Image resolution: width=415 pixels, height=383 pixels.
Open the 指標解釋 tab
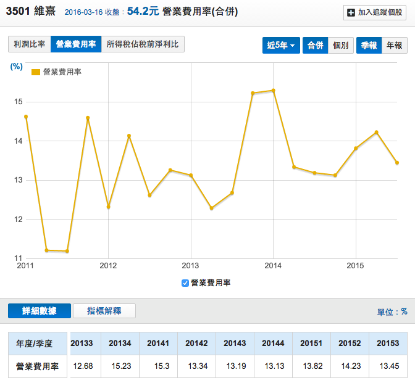click(104, 311)
